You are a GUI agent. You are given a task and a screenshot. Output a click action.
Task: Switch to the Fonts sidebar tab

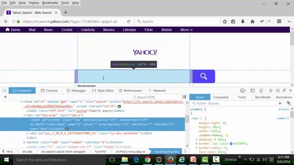(x=242, y=97)
